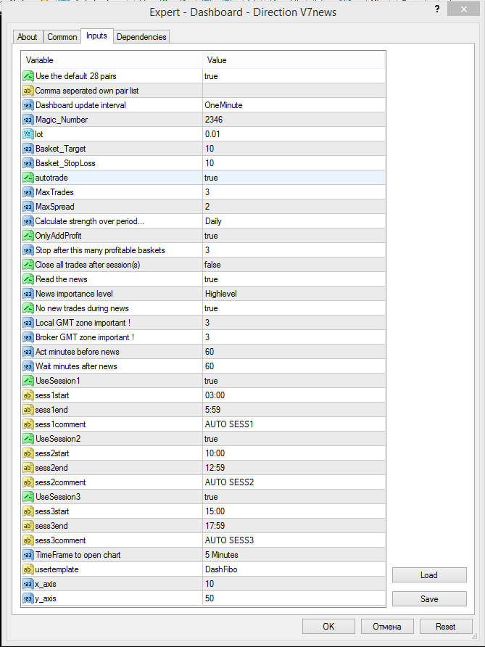Click the string icon beside sess3comment

coord(28,540)
